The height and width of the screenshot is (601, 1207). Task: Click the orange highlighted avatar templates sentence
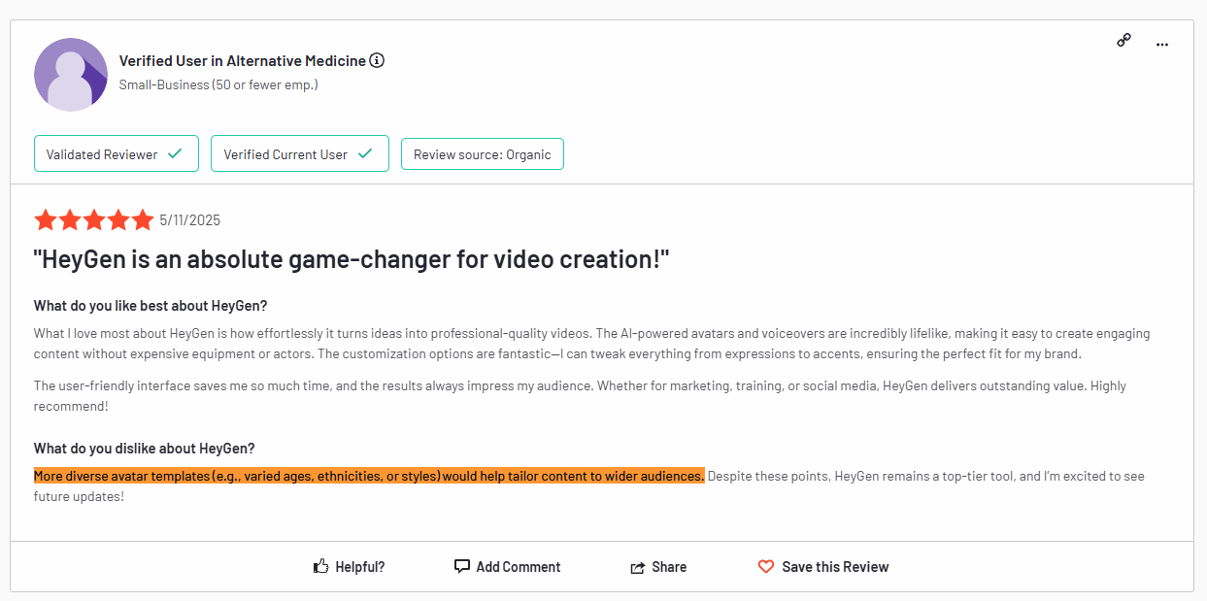tap(369, 476)
